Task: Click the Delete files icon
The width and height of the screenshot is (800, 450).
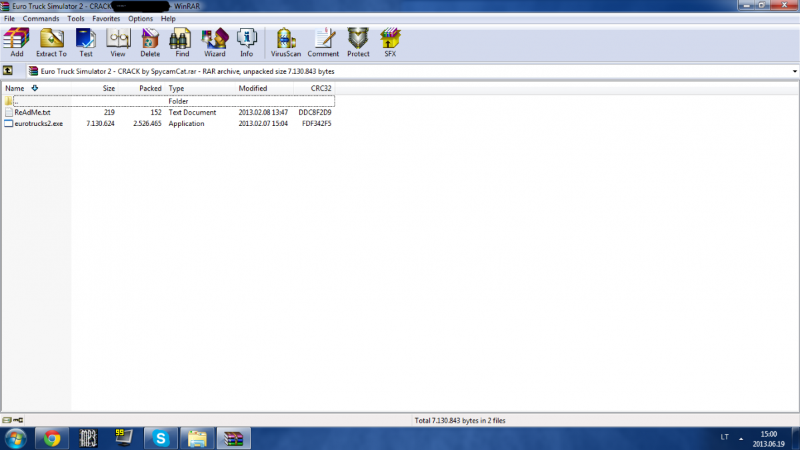Action: tap(150, 43)
